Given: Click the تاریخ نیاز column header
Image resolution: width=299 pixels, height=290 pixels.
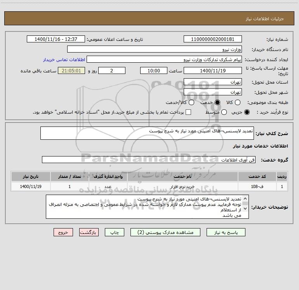Looking at the screenshot, I should [31, 176].
